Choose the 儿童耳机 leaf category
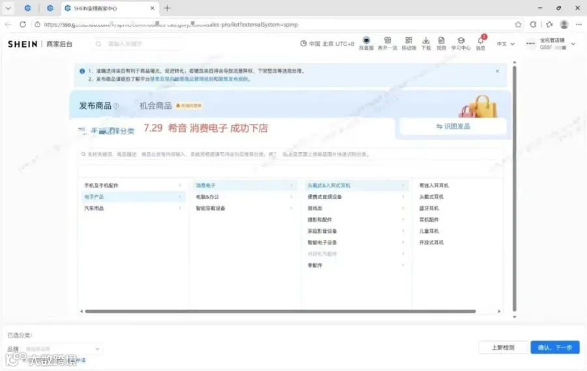 [x=429, y=231]
